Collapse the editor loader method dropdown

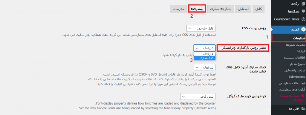[x=204, y=48]
